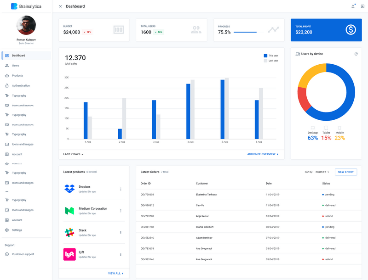Open the Lyft three-dot options menu
The height and width of the screenshot is (280, 368).
pyautogui.click(x=121, y=254)
